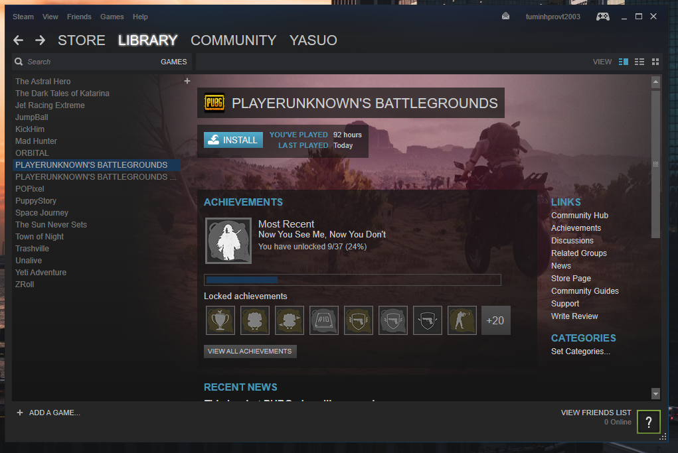Switch to detail view icon
This screenshot has height=453, width=678.
tap(623, 62)
